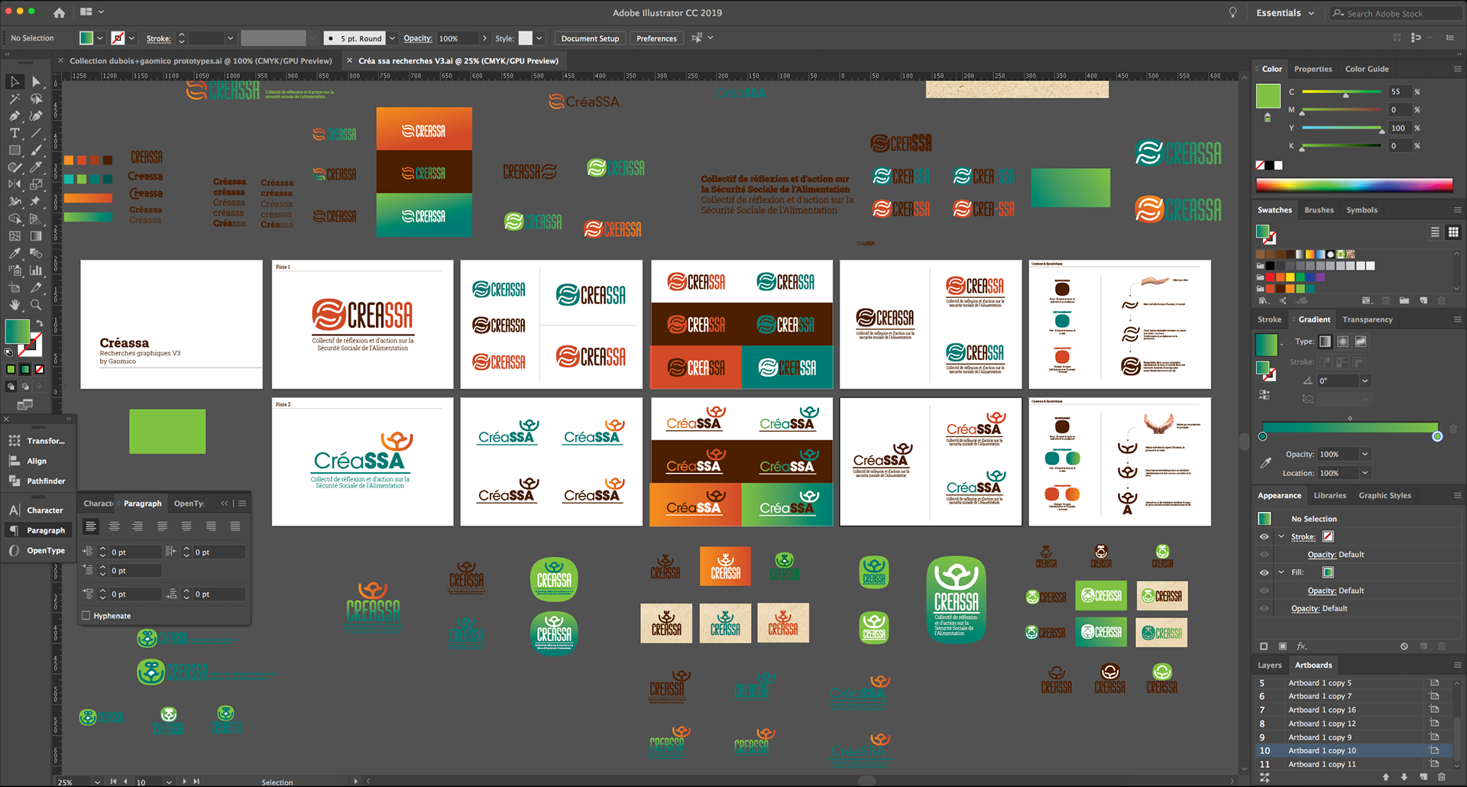Click the Preferences button
The width and height of the screenshot is (1467, 787).
(x=656, y=38)
